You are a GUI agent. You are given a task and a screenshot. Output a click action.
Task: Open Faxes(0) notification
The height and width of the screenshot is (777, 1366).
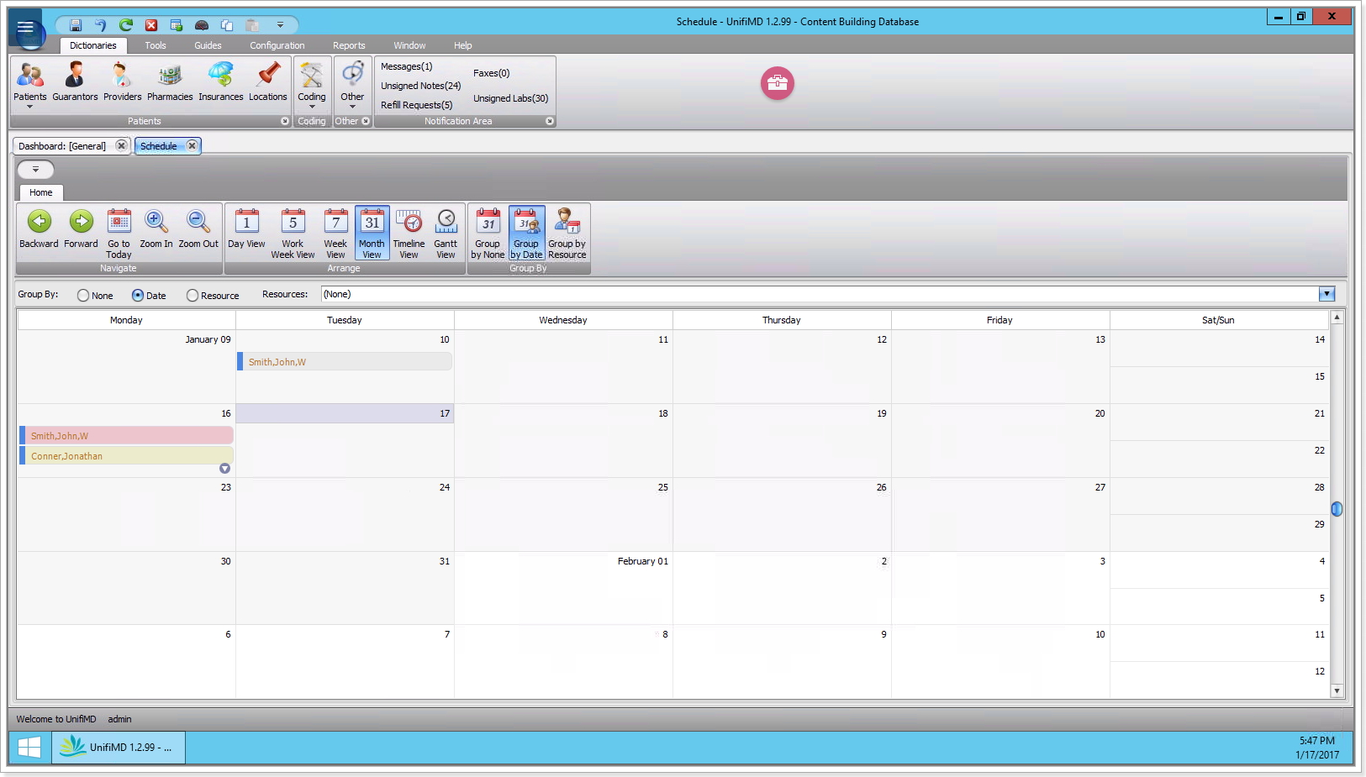click(491, 73)
